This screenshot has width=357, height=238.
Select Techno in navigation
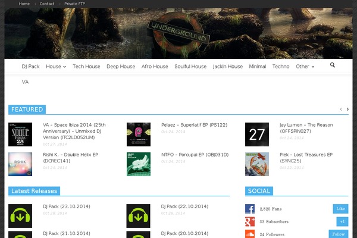click(x=281, y=67)
